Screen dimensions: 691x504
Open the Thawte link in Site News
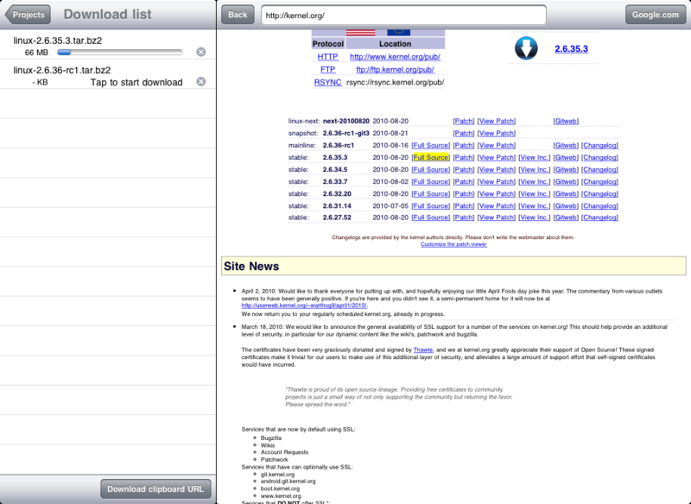[423, 350]
